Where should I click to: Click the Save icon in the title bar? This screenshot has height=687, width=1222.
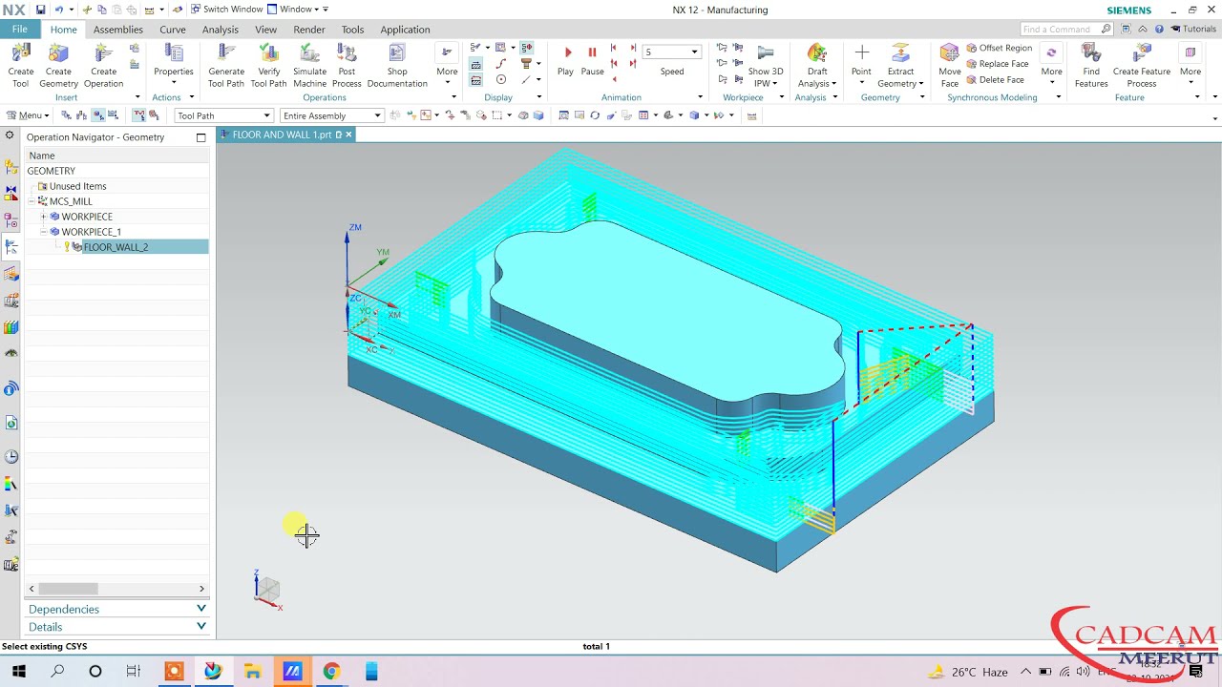pyautogui.click(x=40, y=10)
